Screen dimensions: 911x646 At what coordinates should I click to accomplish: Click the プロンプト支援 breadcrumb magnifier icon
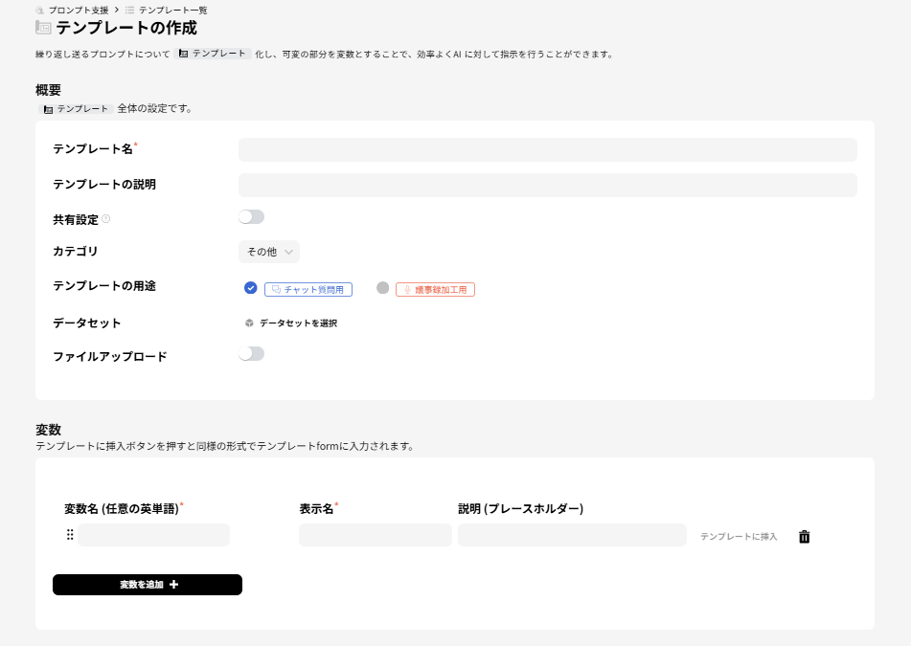[39, 10]
